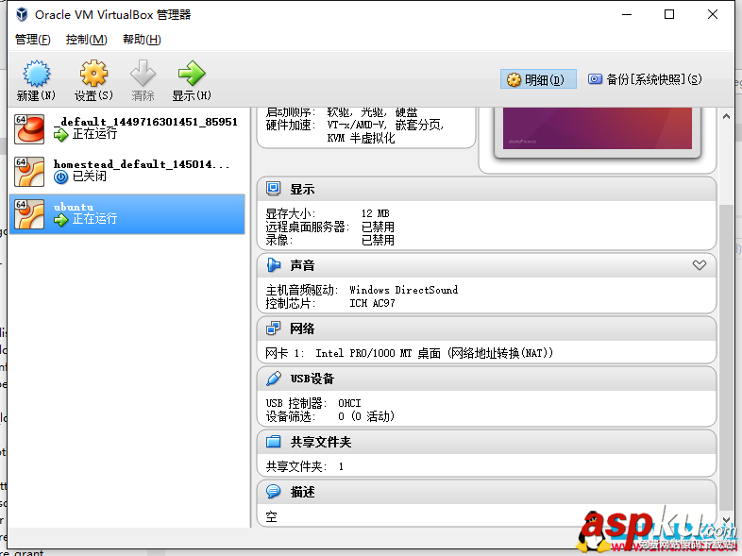
Task: Click running status arrow of _default VM
Action: click(60, 135)
